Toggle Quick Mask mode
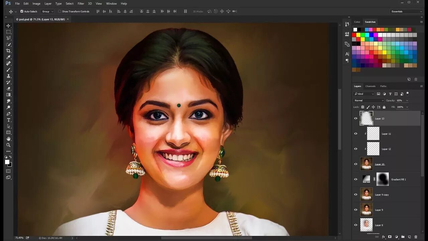The image size is (428, 241). coord(8,171)
